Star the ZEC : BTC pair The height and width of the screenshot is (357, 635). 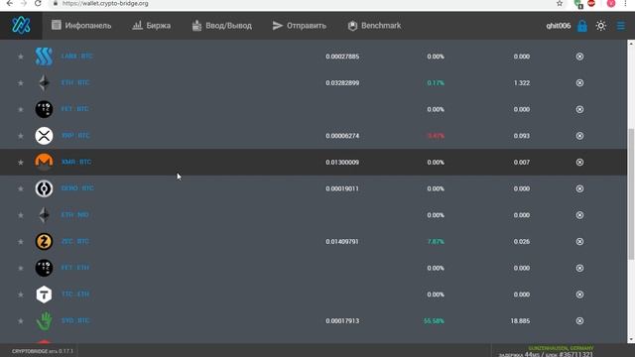point(21,242)
